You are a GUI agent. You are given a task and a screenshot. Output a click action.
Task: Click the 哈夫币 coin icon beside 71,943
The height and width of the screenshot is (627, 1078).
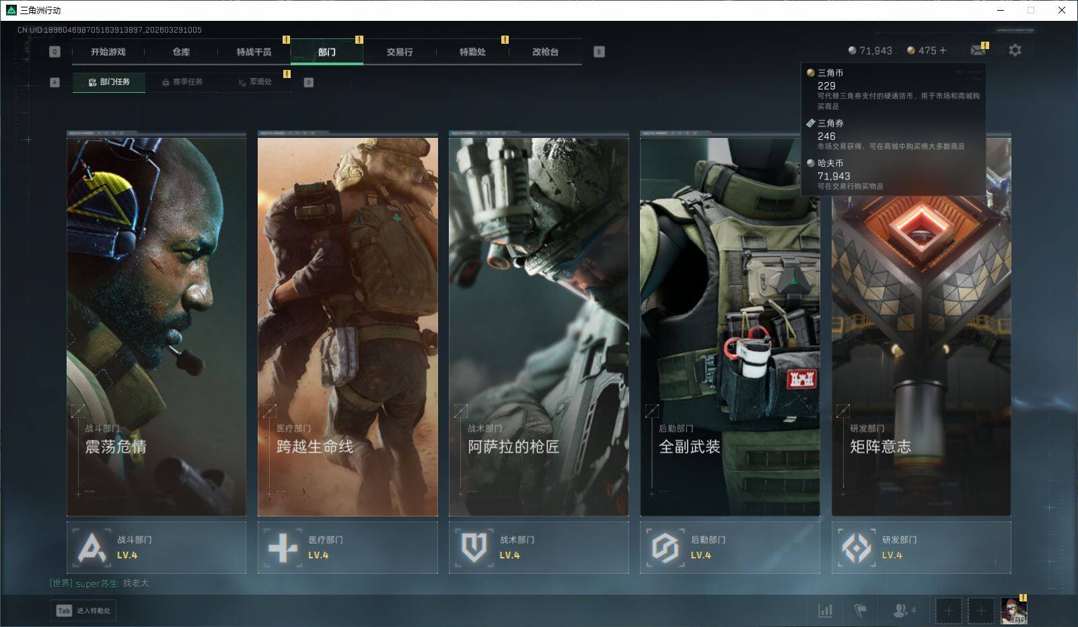click(x=852, y=50)
